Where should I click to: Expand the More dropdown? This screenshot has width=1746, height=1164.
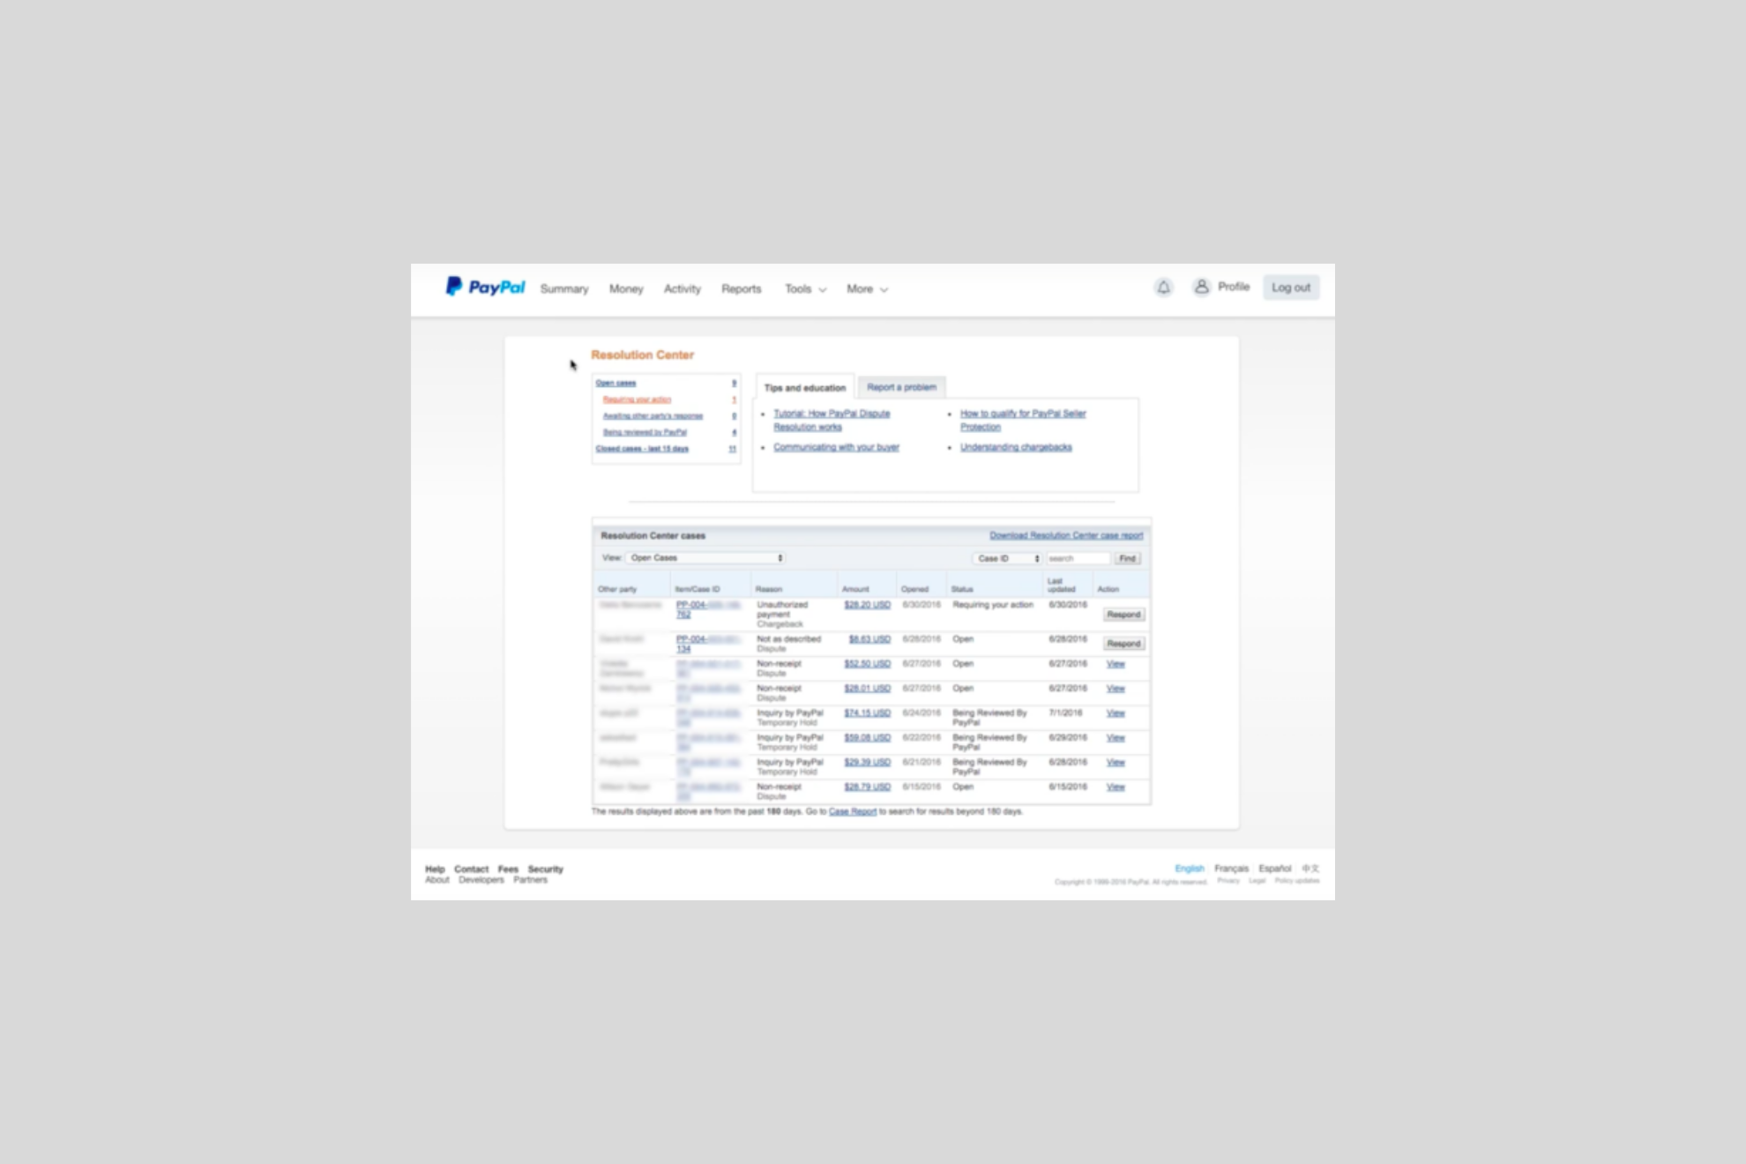pos(865,288)
